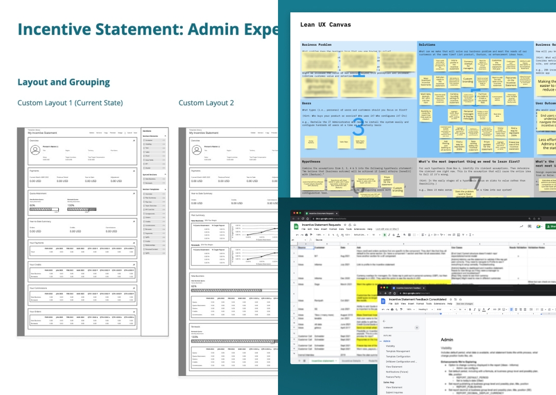Open Insert menu in Docs
Screen dimensions: 556x395
tap(411, 303)
